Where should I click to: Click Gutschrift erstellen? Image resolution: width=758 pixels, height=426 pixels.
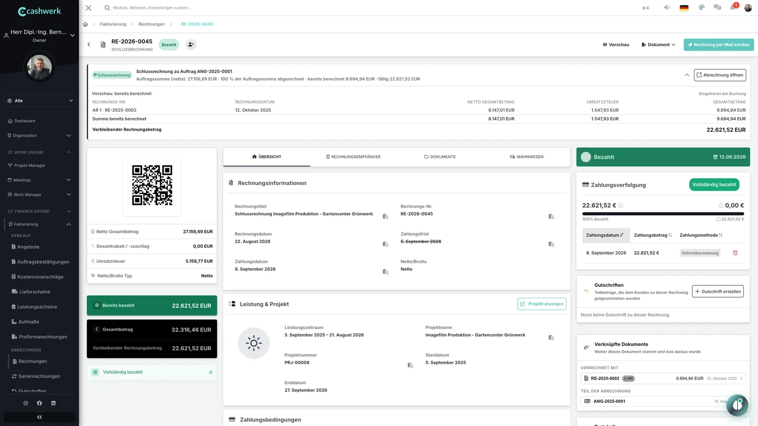click(718, 292)
